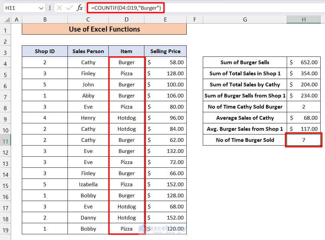Expand the Name Box dropdown arrow

(x=41, y=8)
